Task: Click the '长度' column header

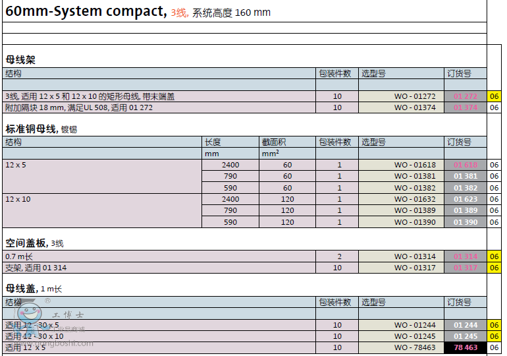Action: [x=213, y=142]
